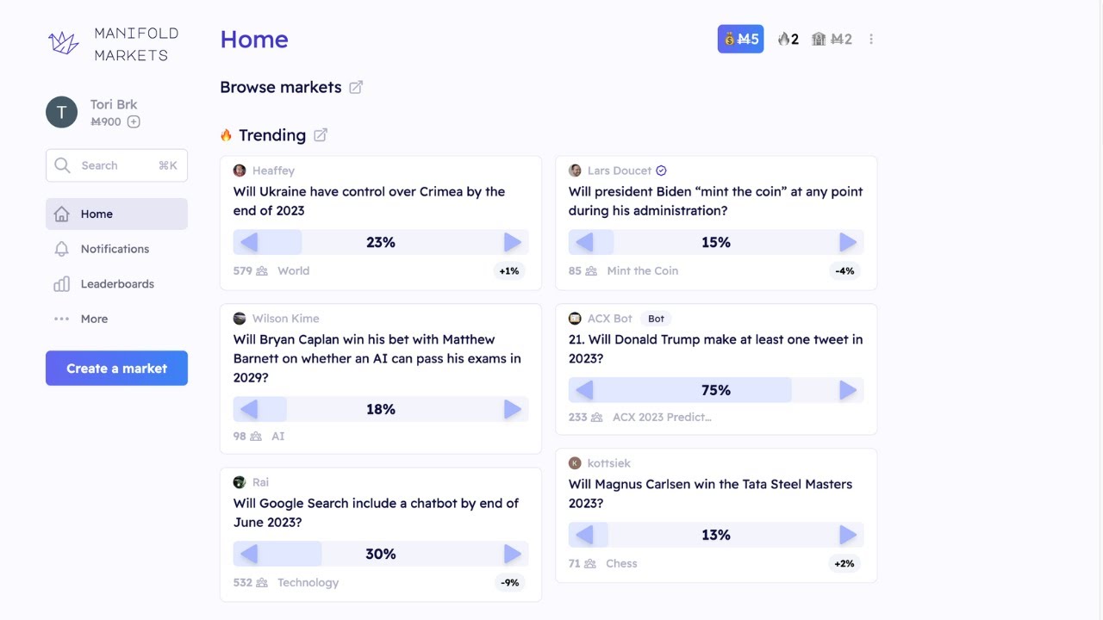The image size is (1103, 620).
Task: Click the Magnus Carlsen 13% probability slider
Action: coord(716,535)
